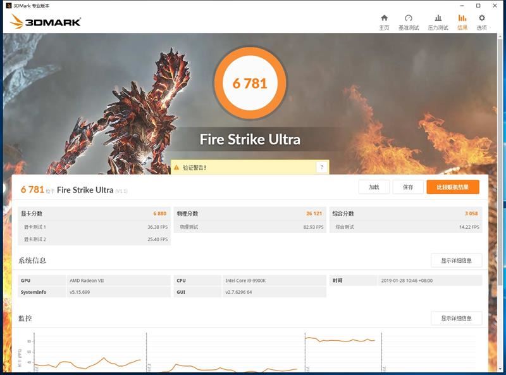Viewport: 506px width, 375px height.
Task: Open the benchmarks (基准测试) gauge icon
Action: click(x=409, y=18)
